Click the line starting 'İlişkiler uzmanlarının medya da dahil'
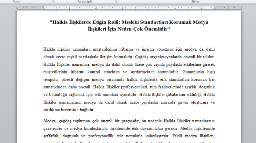This screenshot has width=256, height=143. 129,102
